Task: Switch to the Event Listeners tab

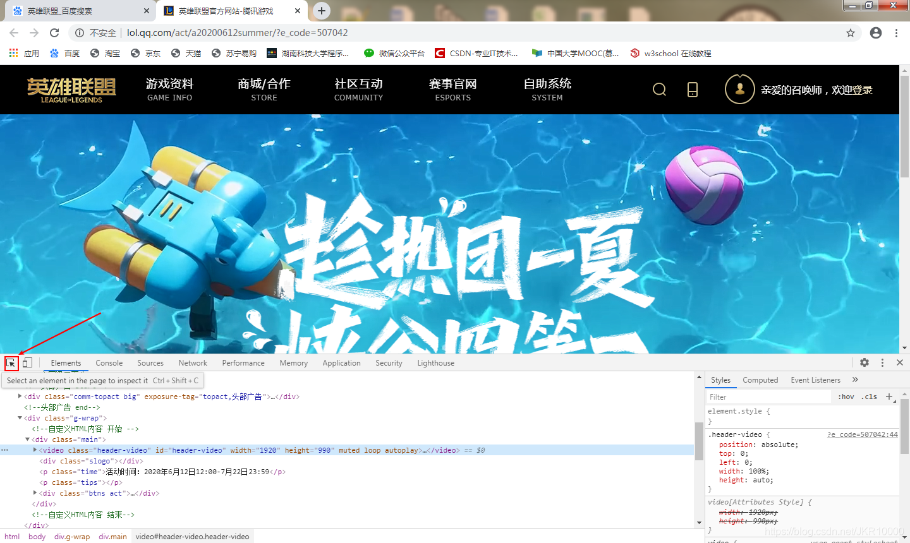Action: pos(816,380)
